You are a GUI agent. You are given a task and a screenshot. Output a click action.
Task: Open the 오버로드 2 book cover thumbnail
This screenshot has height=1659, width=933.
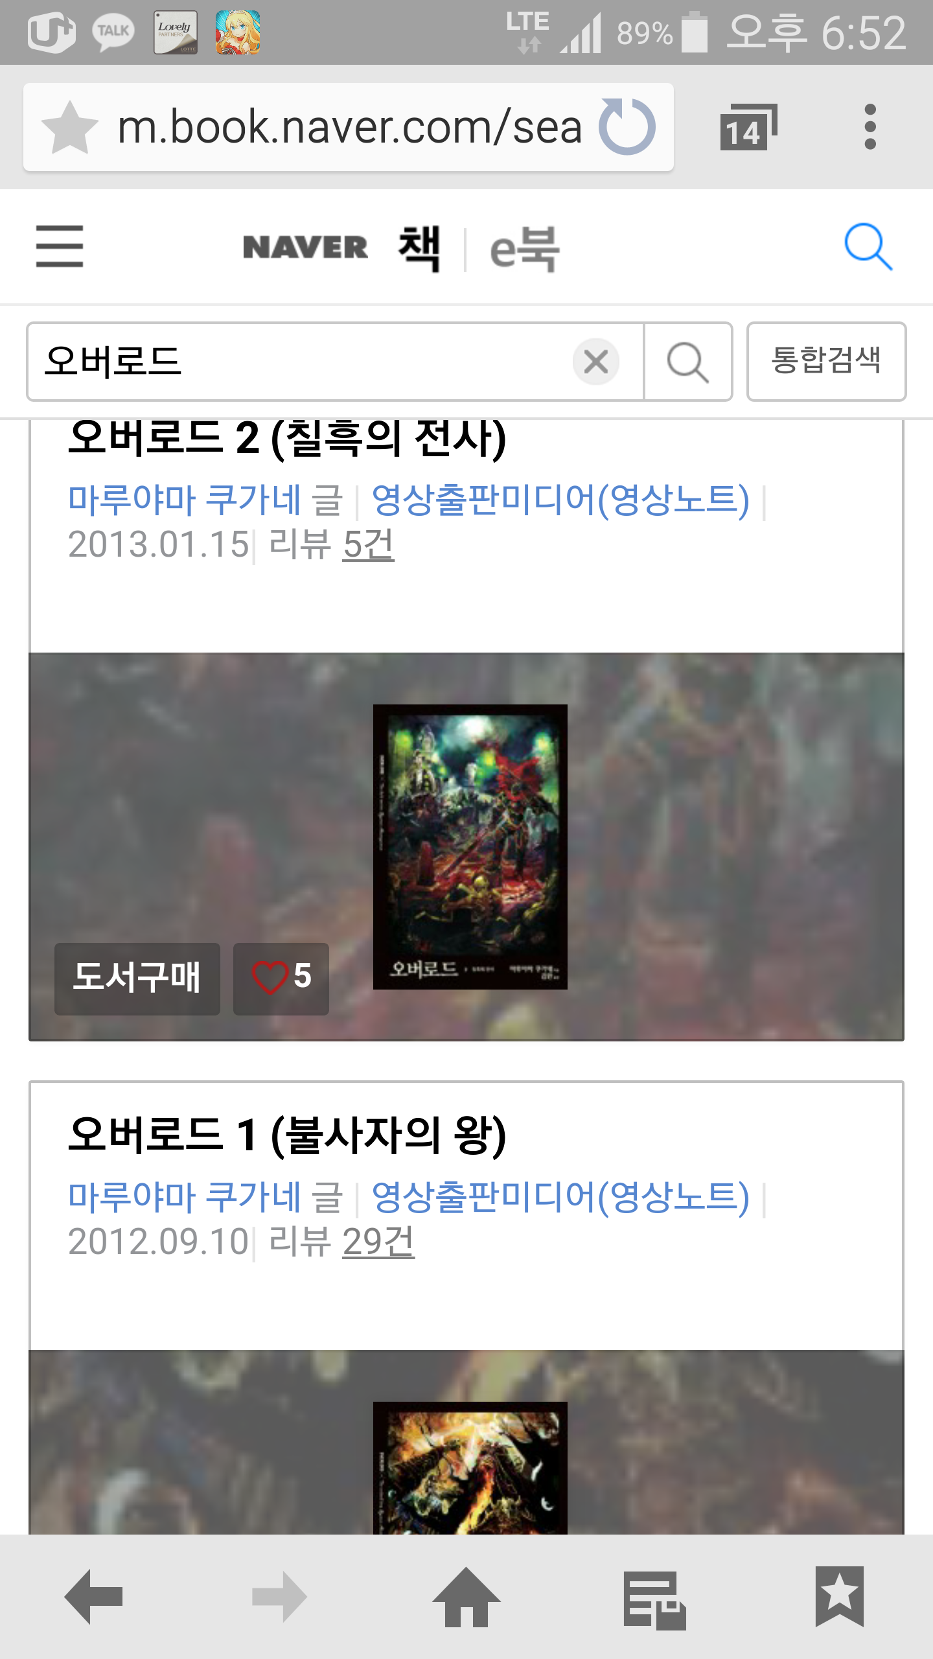click(470, 846)
